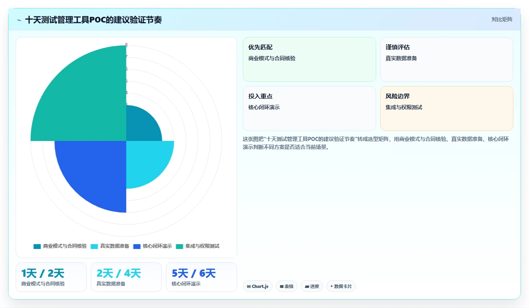
Task: Click the icon in the 表格 chip
Action: (282, 287)
